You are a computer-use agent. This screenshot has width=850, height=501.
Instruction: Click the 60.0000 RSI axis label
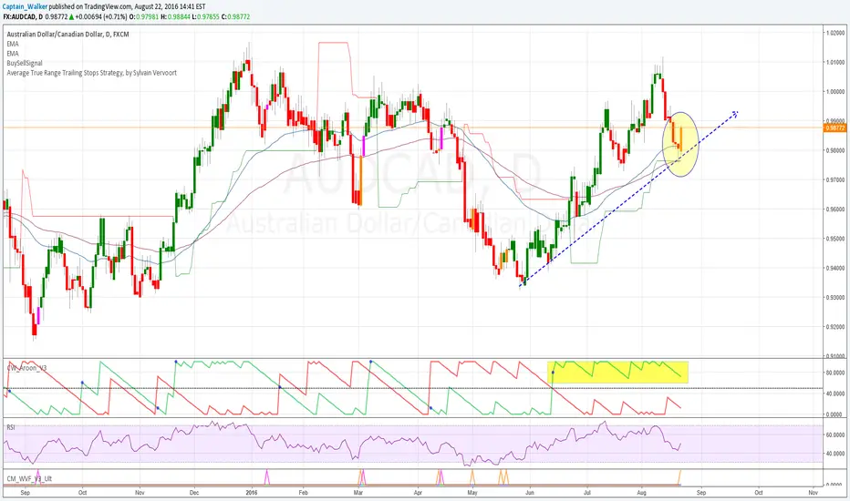pos(835,435)
